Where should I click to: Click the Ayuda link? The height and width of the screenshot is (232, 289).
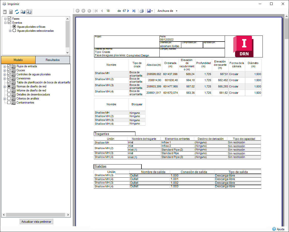tap(280, 229)
